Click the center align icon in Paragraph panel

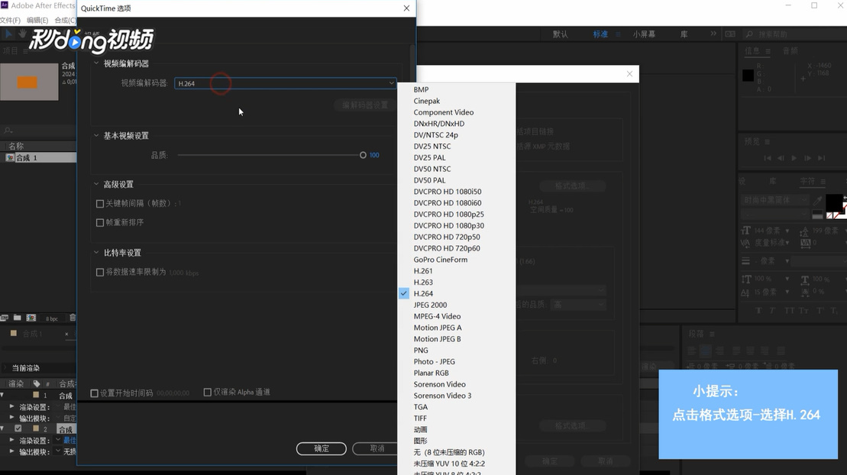tap(706, 351)
